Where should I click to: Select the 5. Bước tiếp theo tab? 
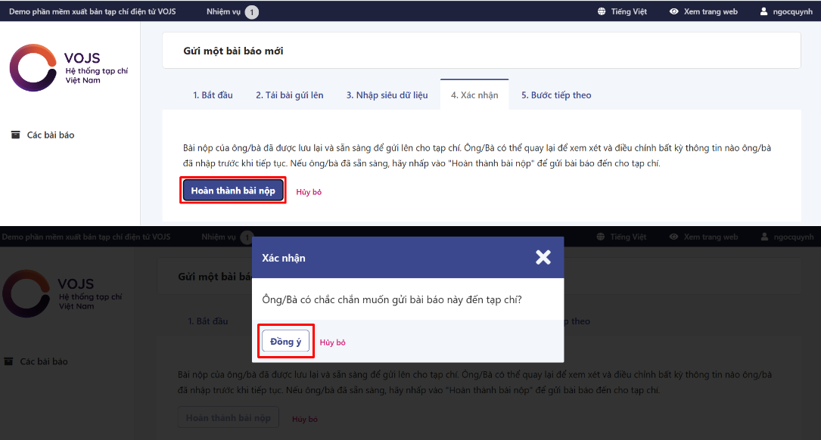[x=556, y=95]
